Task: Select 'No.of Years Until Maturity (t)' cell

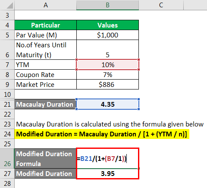Action: [x=45, y=50]
